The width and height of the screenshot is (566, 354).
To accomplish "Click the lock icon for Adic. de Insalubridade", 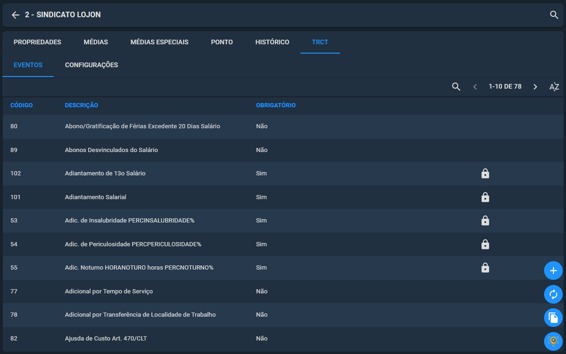I will [485, 221].
